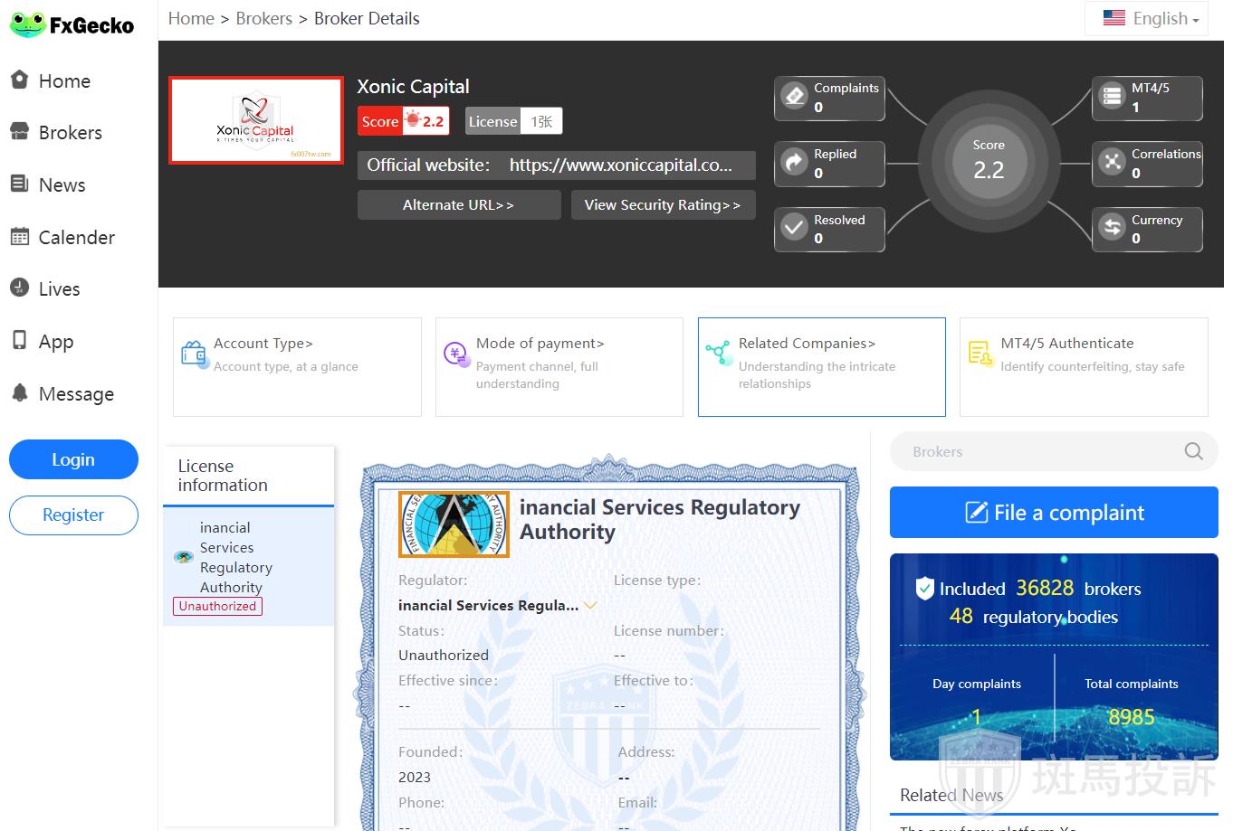
Task: Click the MT4/5 server icon
Action: [1112, 97]
